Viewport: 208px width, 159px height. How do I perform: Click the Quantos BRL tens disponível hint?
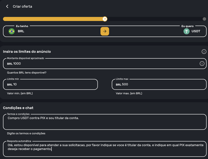[27, 72]
